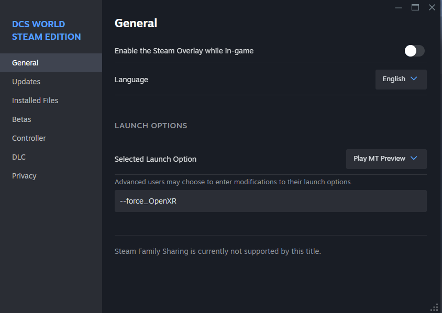
Task: Click the Selected Launch Option label
Action: 156,159
